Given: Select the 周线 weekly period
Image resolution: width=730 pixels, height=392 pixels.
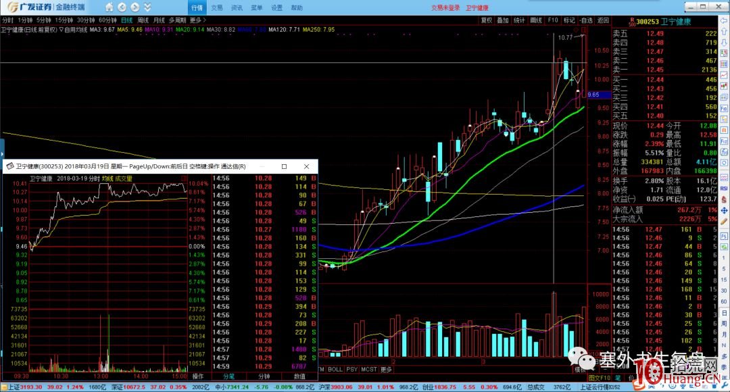Looking at the screenshot, I should click(143, 20).
